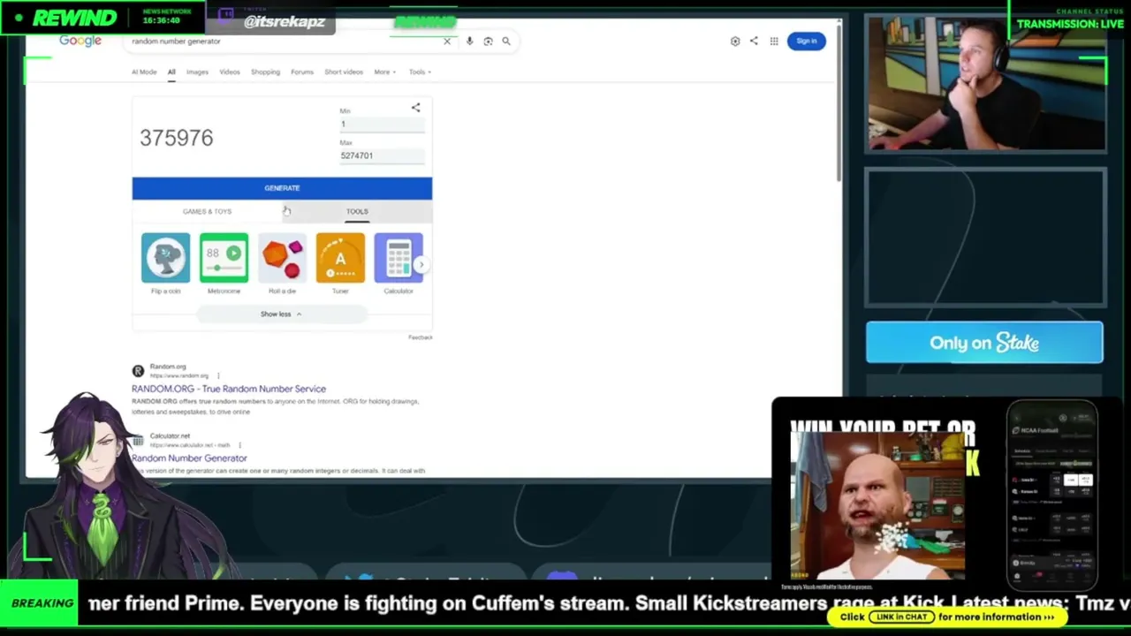Switch to Shopping results tab
This screenshot has width=1131, height=636.
pos(265,72)
